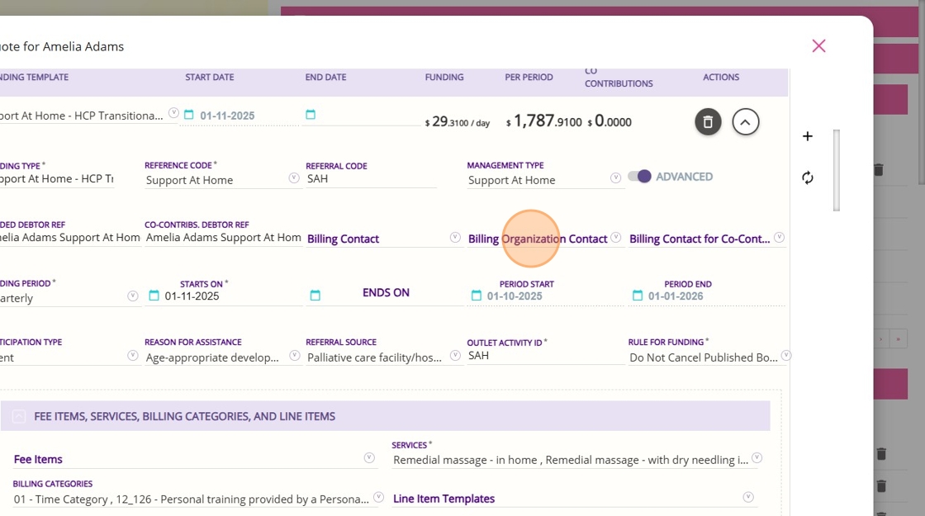Delete the funding row with trash icon
The image size is (925, 516).
click(x=708, y=122)
